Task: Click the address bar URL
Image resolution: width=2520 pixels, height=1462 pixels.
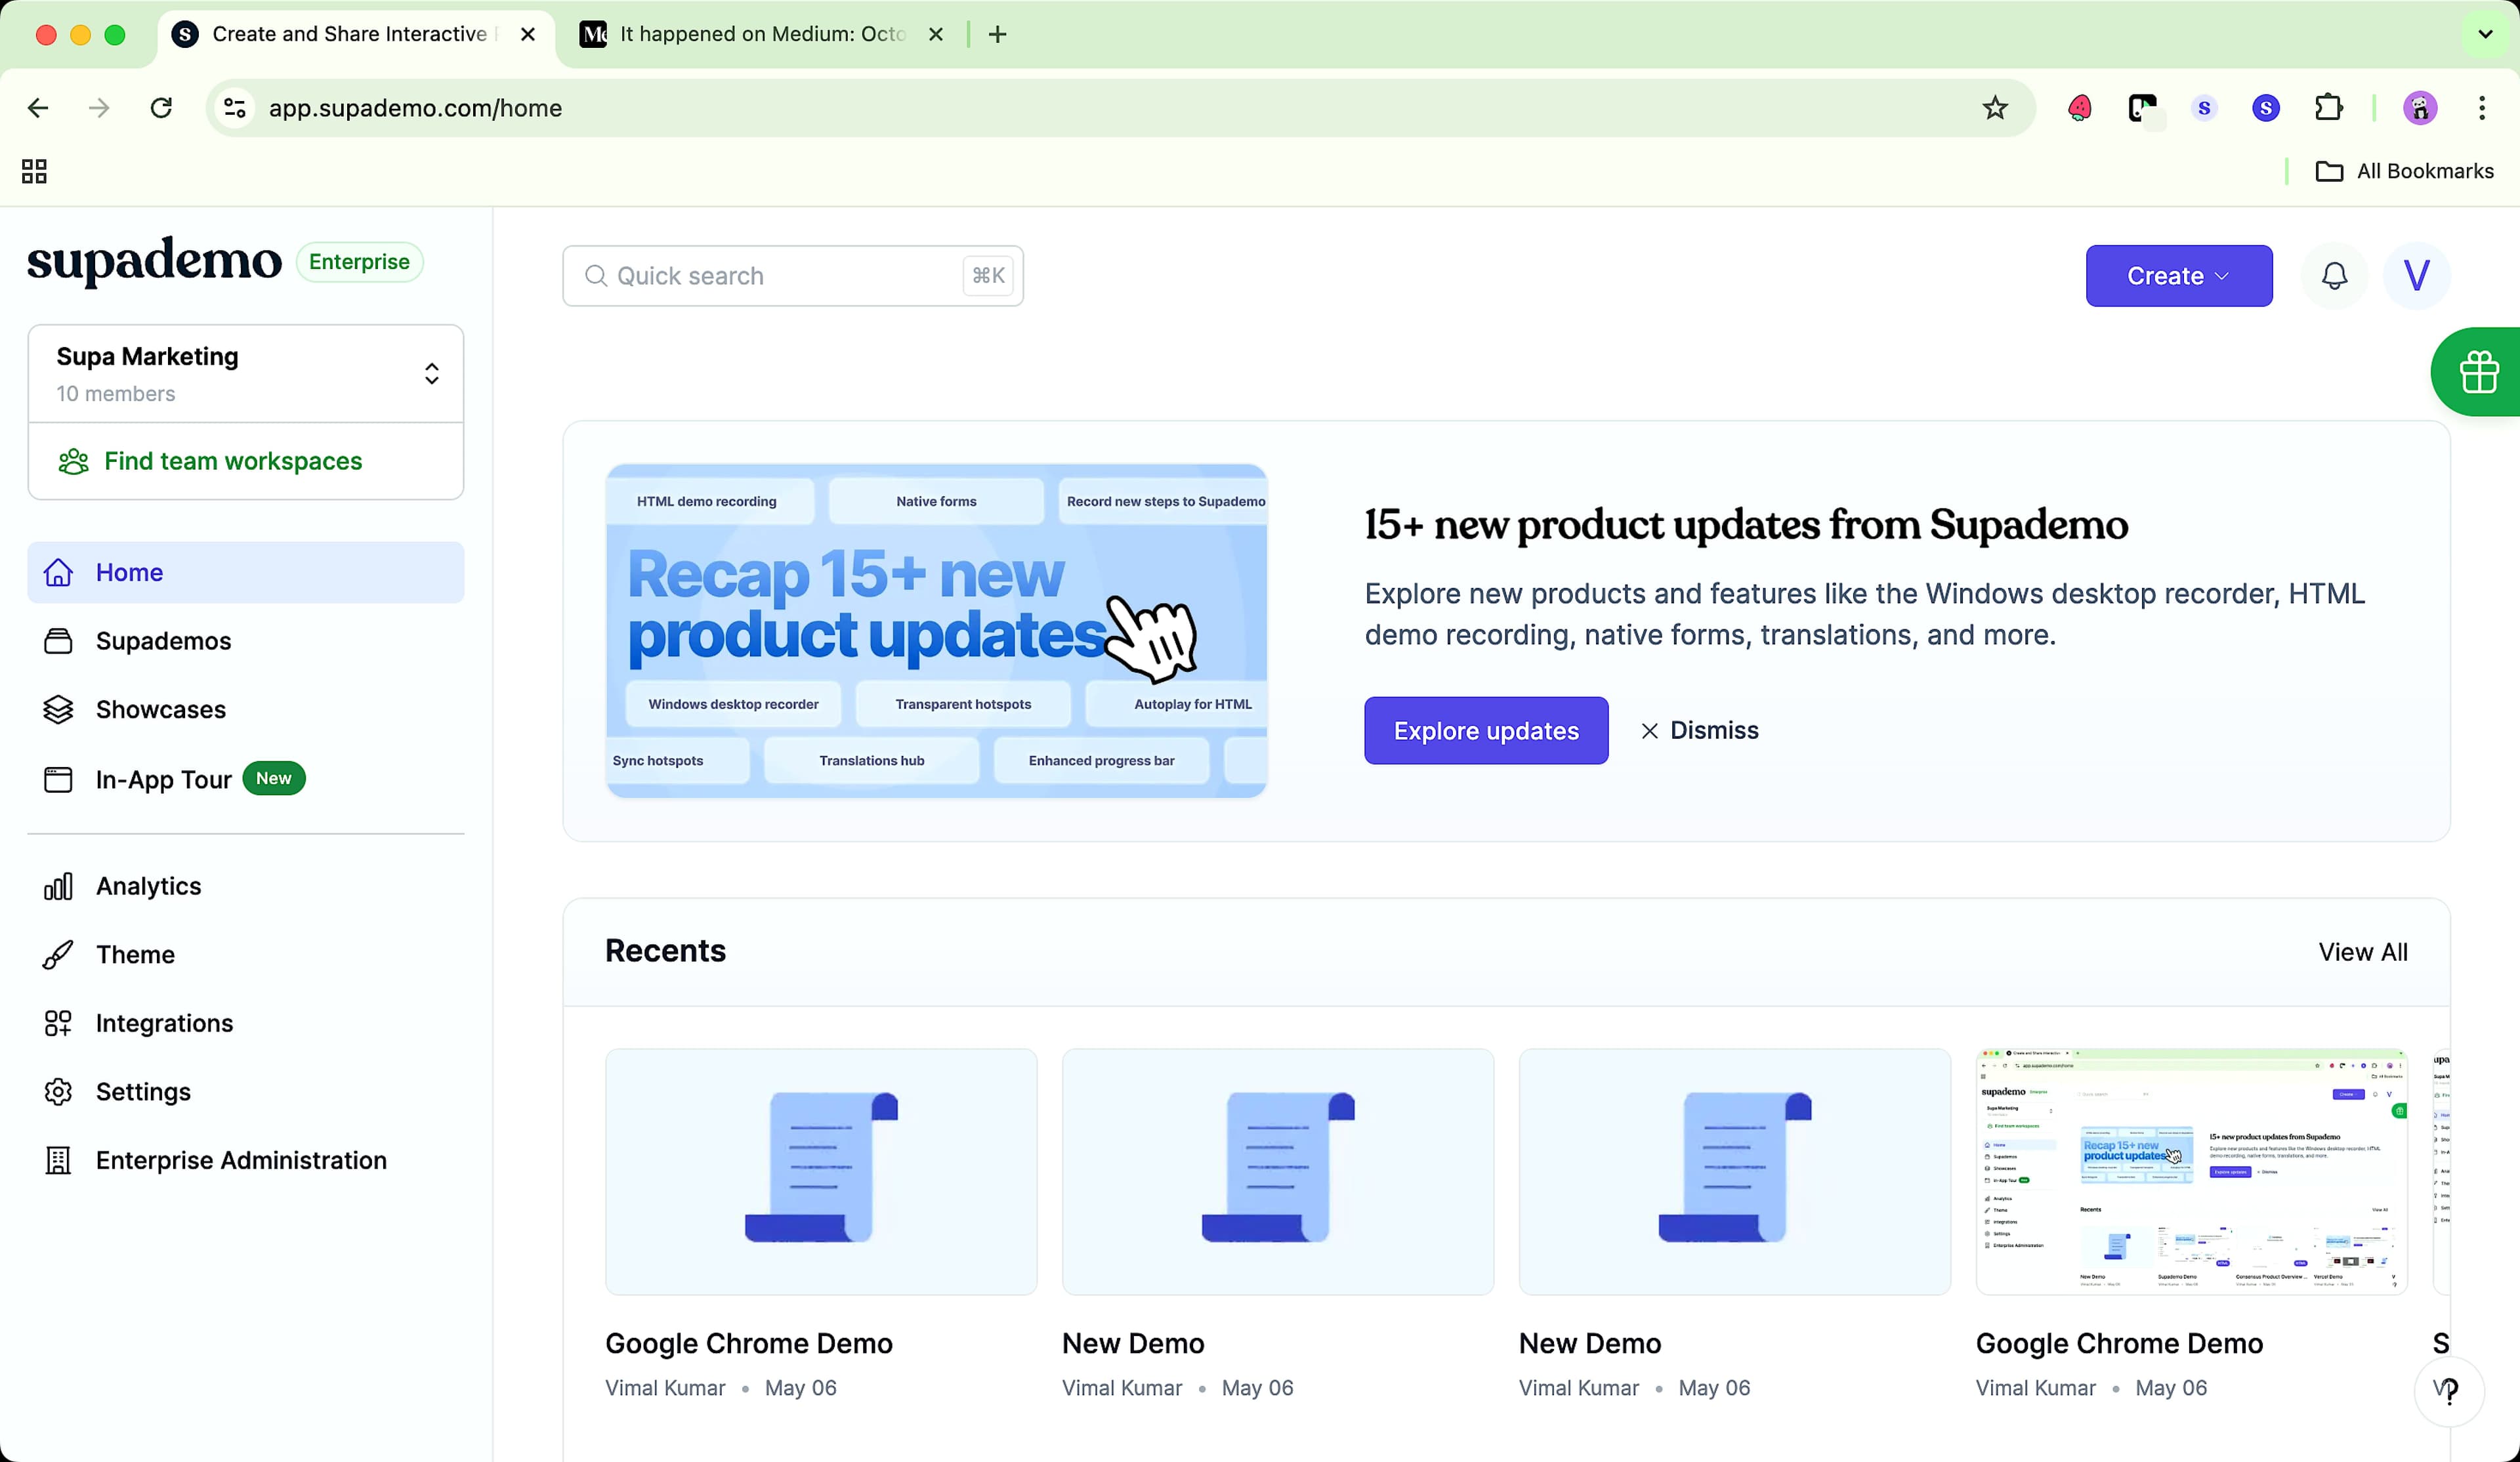Action: pyautogui.click(x=415, y=108)
